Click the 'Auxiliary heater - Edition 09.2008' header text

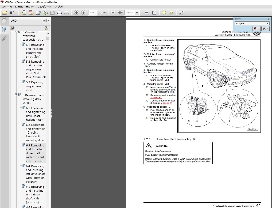click(x=233, y=35)
